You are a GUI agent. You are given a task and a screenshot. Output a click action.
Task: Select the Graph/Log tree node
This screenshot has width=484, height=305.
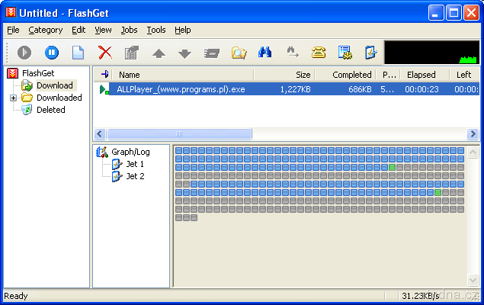(130, 152)
